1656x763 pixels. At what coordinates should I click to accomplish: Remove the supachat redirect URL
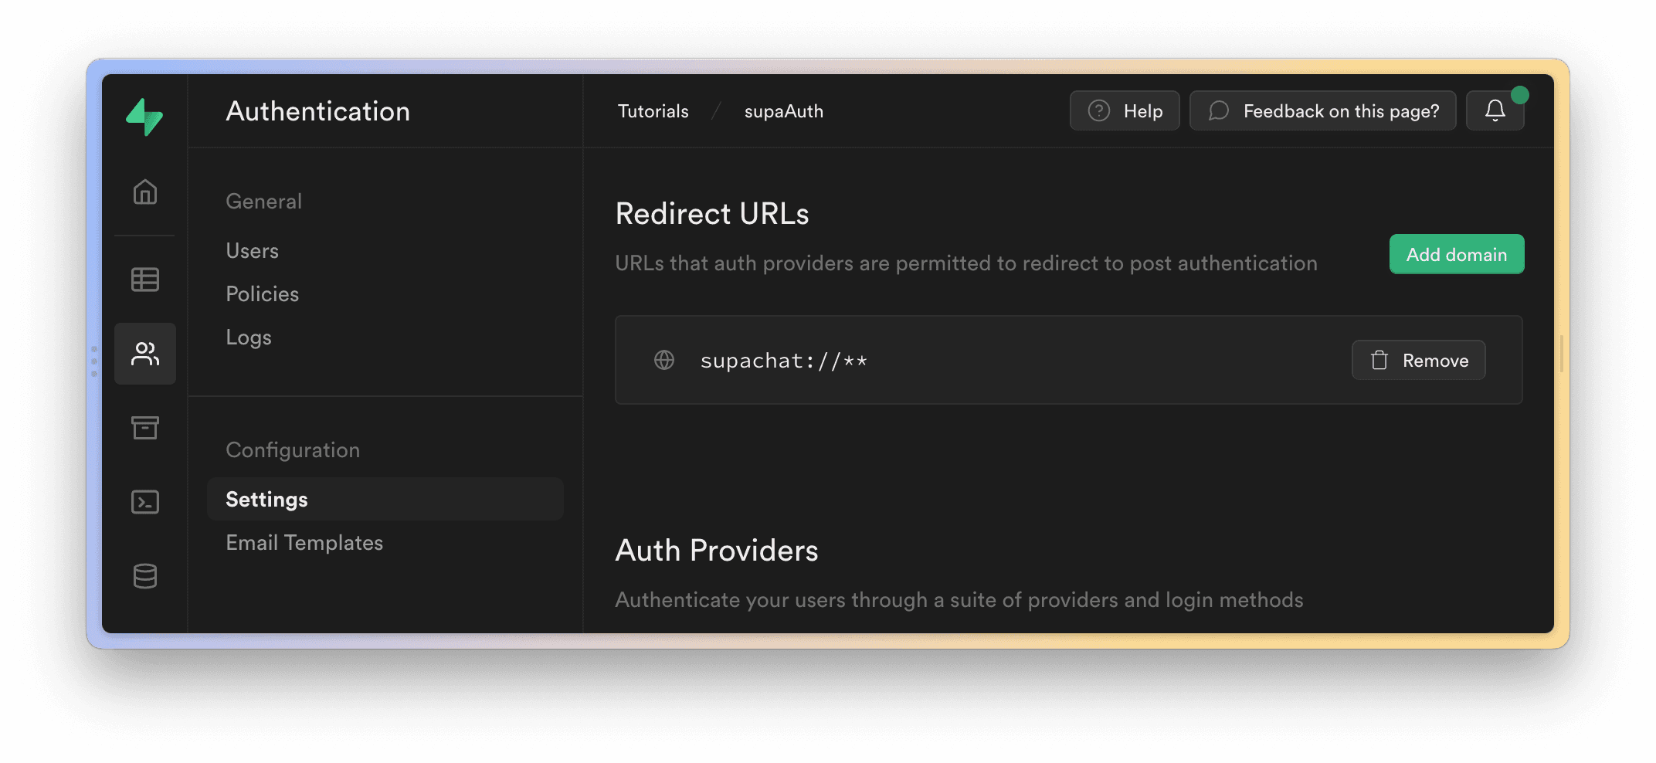1418,361
